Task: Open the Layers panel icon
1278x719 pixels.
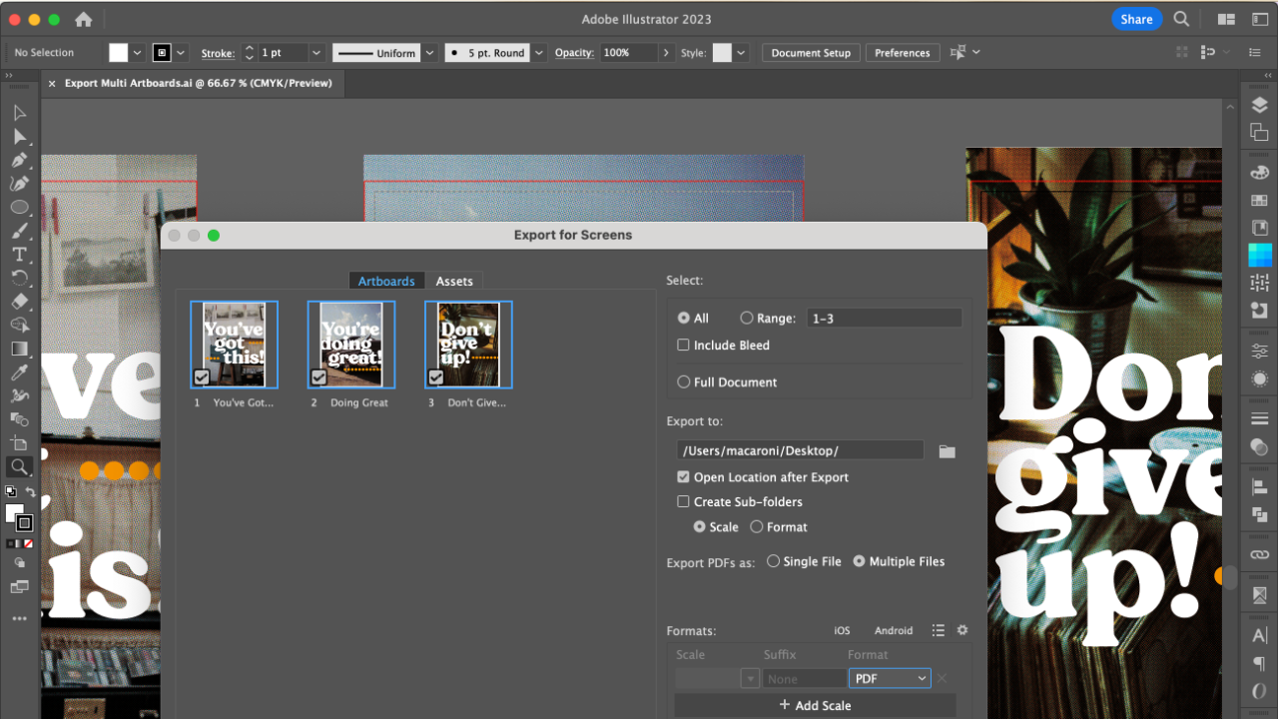Action: click(x=1259, y=105)
